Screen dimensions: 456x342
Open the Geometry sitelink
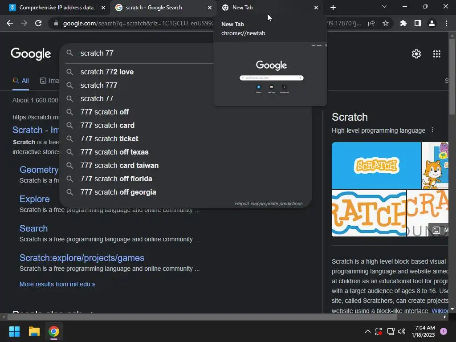click(x=39, y=170)
